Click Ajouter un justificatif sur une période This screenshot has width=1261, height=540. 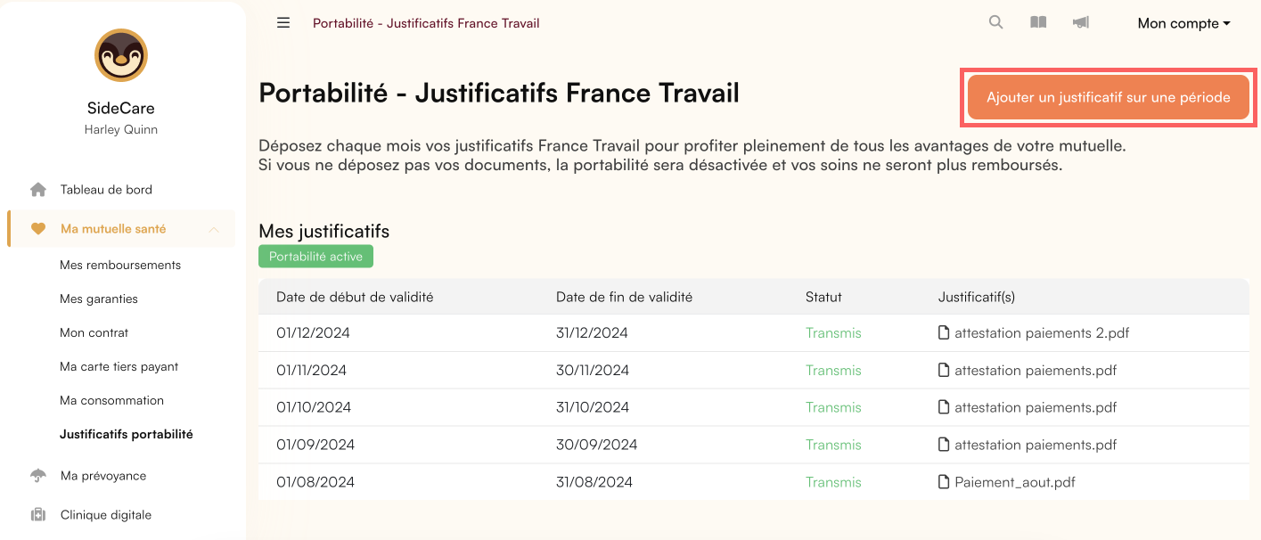coord(1109,98)
